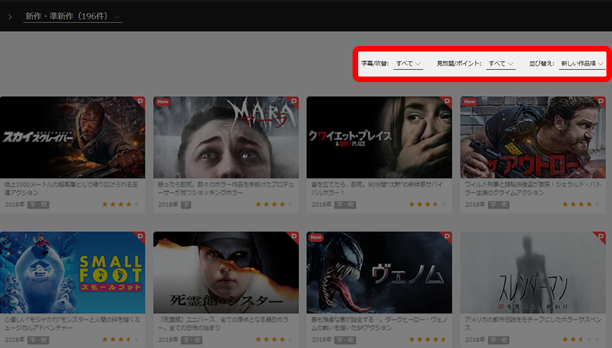Open the SMALL FOOT movie thumbnail
The image size is (612, 348).
pos(72,273)
